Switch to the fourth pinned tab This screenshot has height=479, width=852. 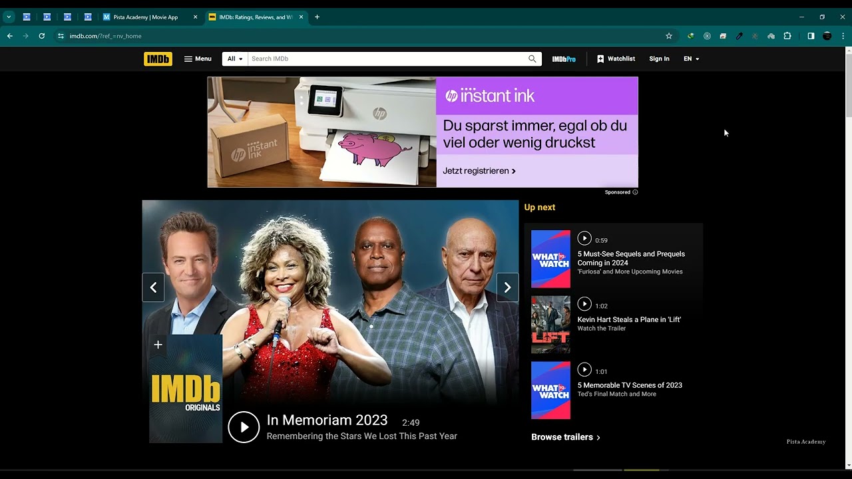(x=88, y=17)
